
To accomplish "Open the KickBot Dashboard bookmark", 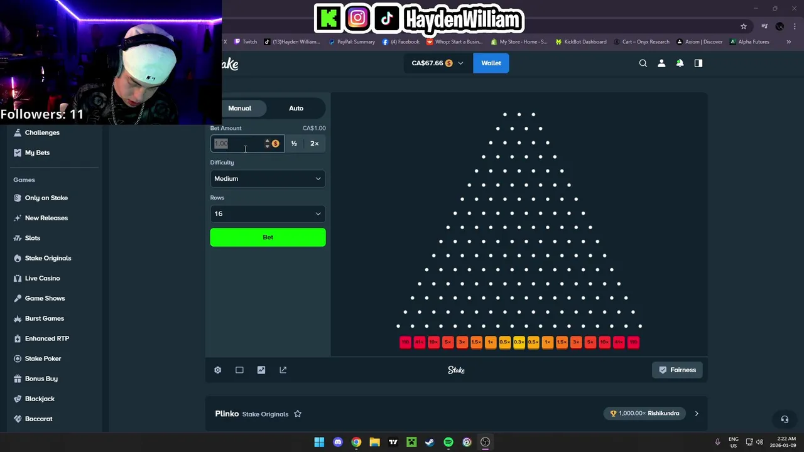I will pos(581,42).
